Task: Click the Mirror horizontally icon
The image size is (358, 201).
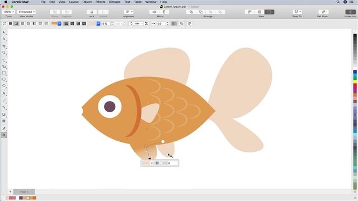Action: pos(154,12)
